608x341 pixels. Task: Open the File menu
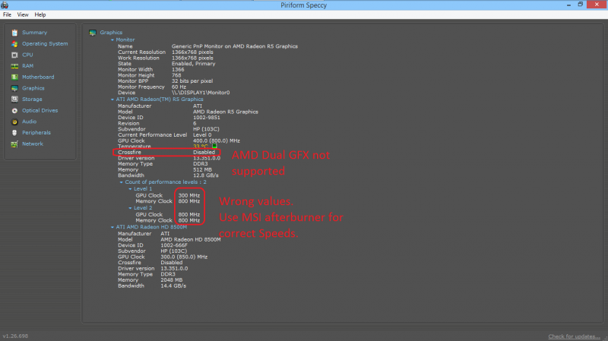click(7, 14)
